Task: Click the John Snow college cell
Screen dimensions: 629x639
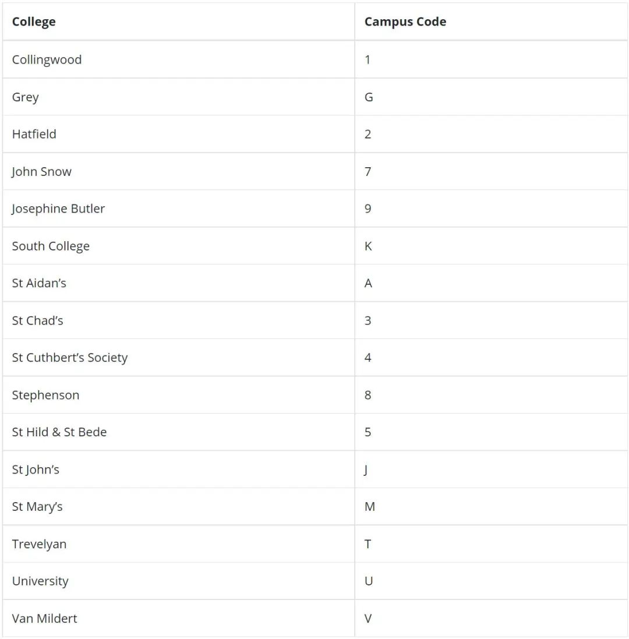Action: tap(41, 172)
